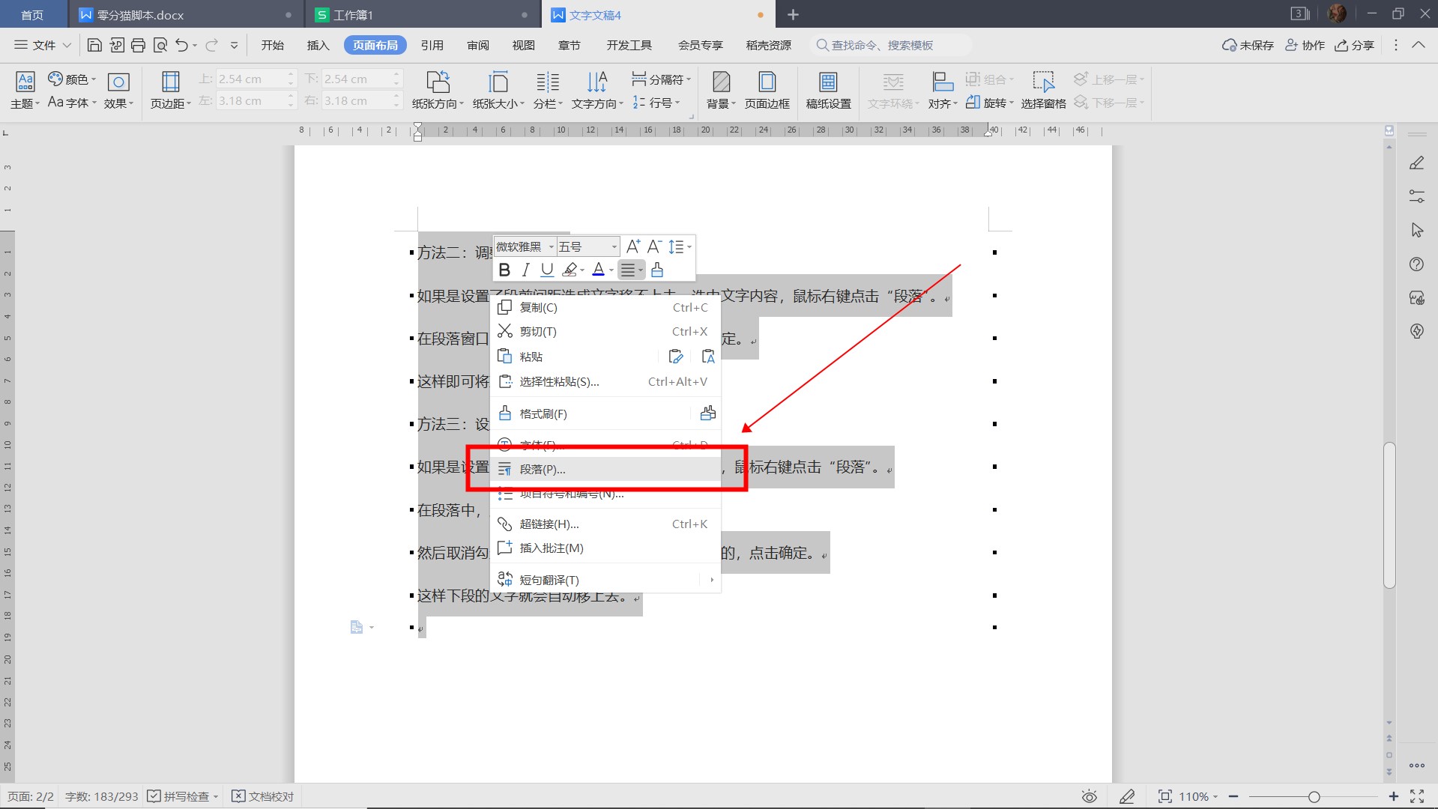
Task: Click the print icon in quick toolbar
Action: pos(138,46)
